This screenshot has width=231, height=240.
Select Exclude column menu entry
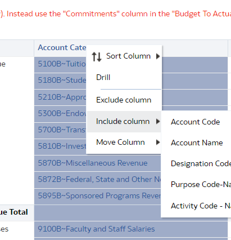124,100
